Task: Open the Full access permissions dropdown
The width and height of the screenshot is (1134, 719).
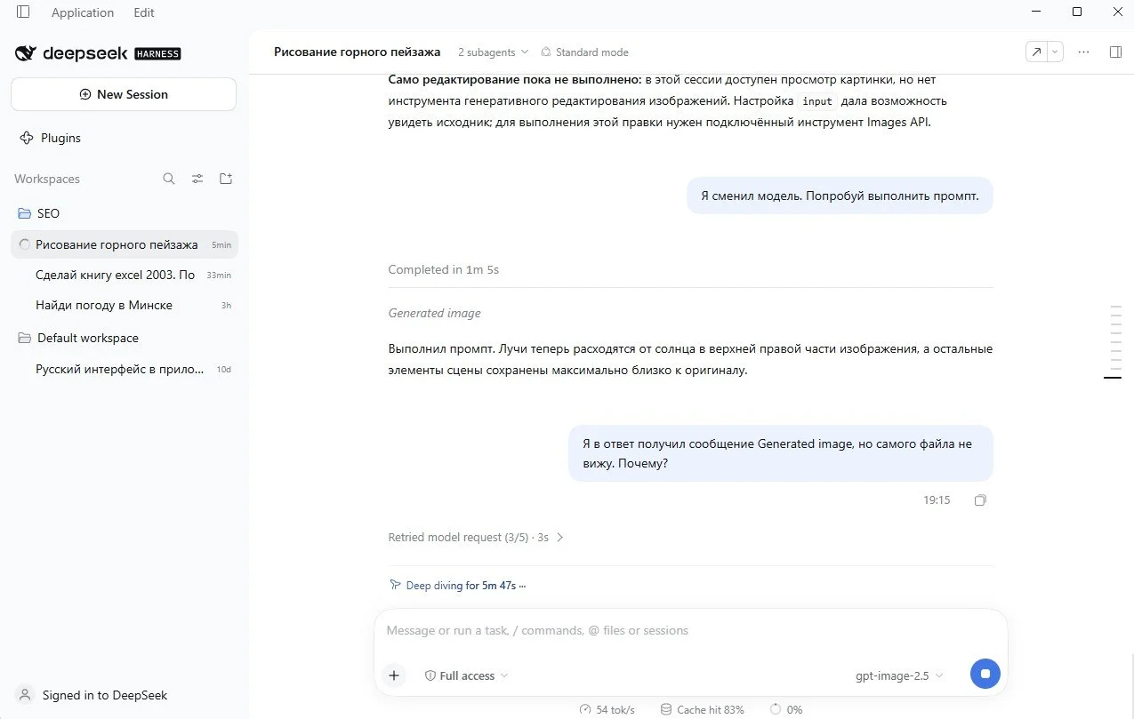Action: 467,675
